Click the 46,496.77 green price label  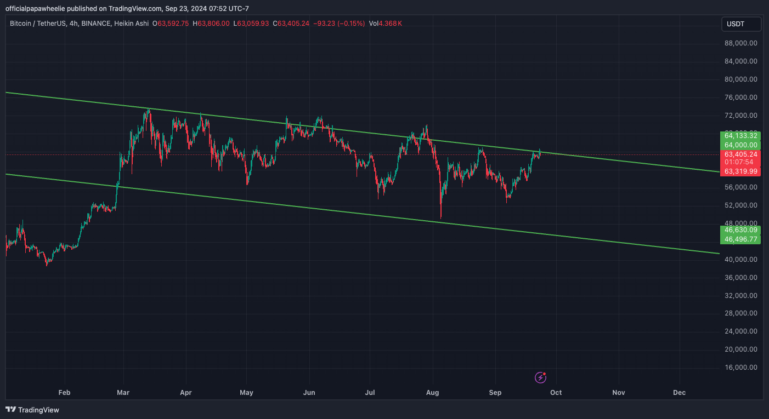[740, 239]
